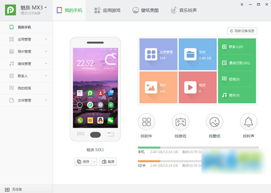Click the Weibo app on phone preview
The height and width of the screenshot is (193, 271).
(x=90, y=120)
